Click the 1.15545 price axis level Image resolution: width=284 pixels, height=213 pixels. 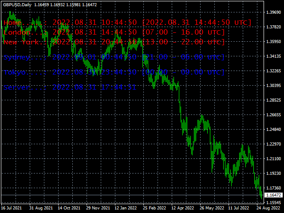[x=273, y=202]
